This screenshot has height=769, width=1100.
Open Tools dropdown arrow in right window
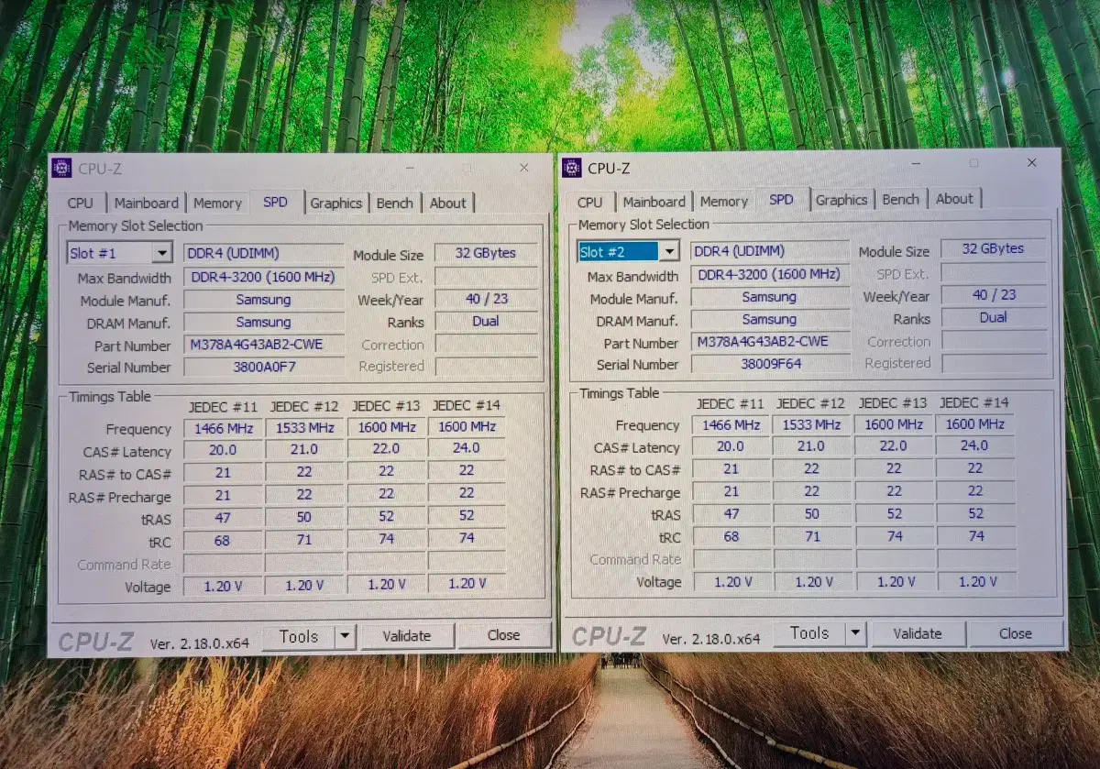(855, 633)
